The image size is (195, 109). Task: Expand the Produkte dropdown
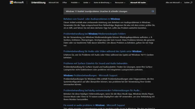(75, 3)
